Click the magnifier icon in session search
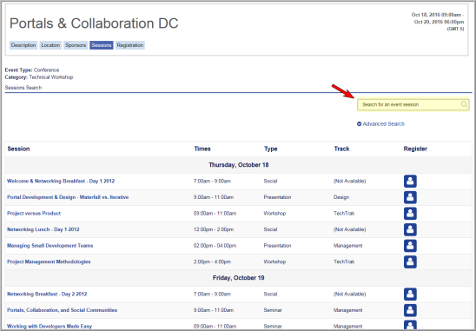 [464, 104]
